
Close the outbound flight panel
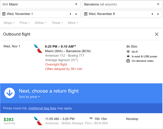157,34
